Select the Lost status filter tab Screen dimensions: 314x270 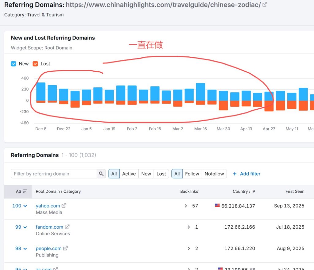161,174
